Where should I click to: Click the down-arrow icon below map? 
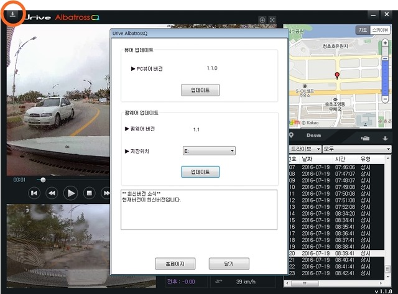click(x=385, y=138)
